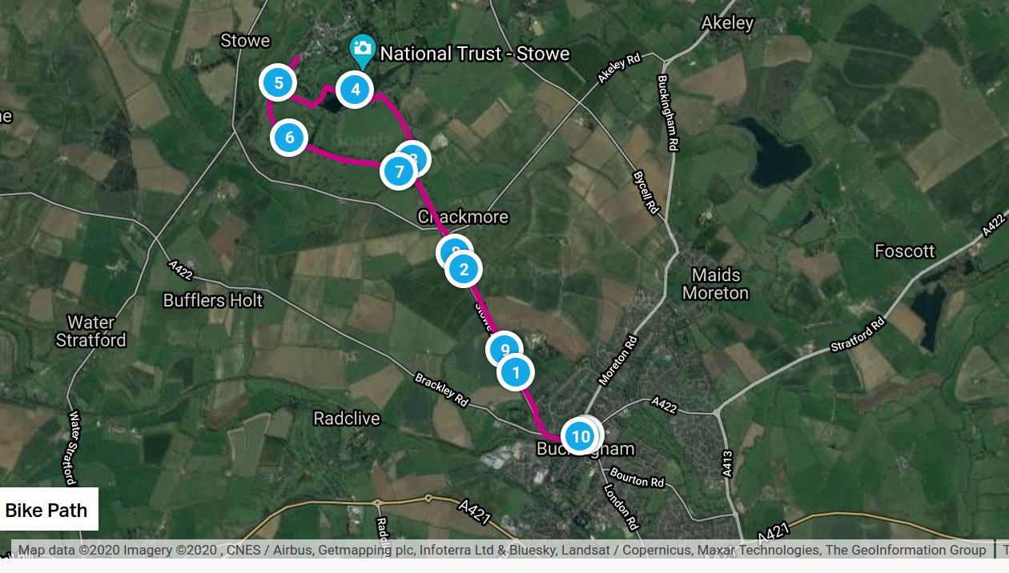Click the Stowe place label
Screen dimensions: 1009x573
246,40
